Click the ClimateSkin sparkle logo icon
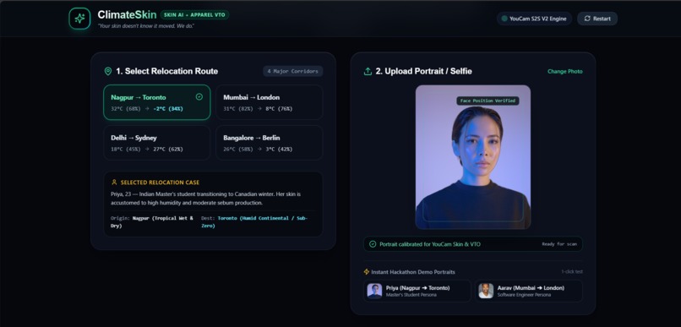 [x=79, y=19]
